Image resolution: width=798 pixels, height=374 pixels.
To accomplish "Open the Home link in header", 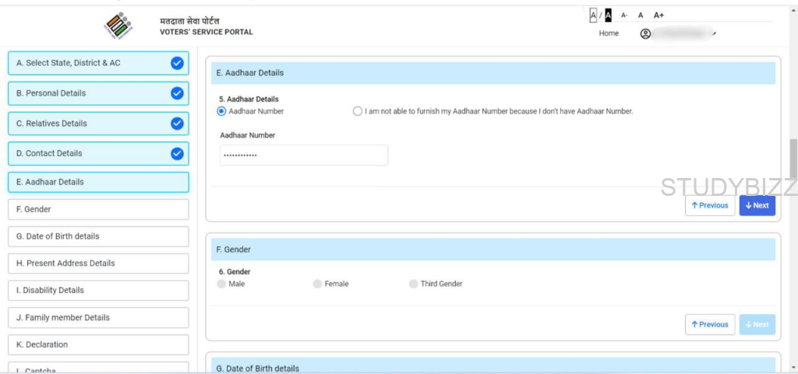I will click(x=609, y=33).
